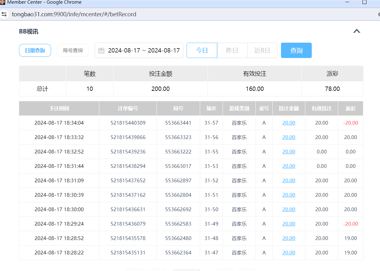Click the 20.00 link in row 31-56
This screenshot has height=271, width=380.
point(288,137)
